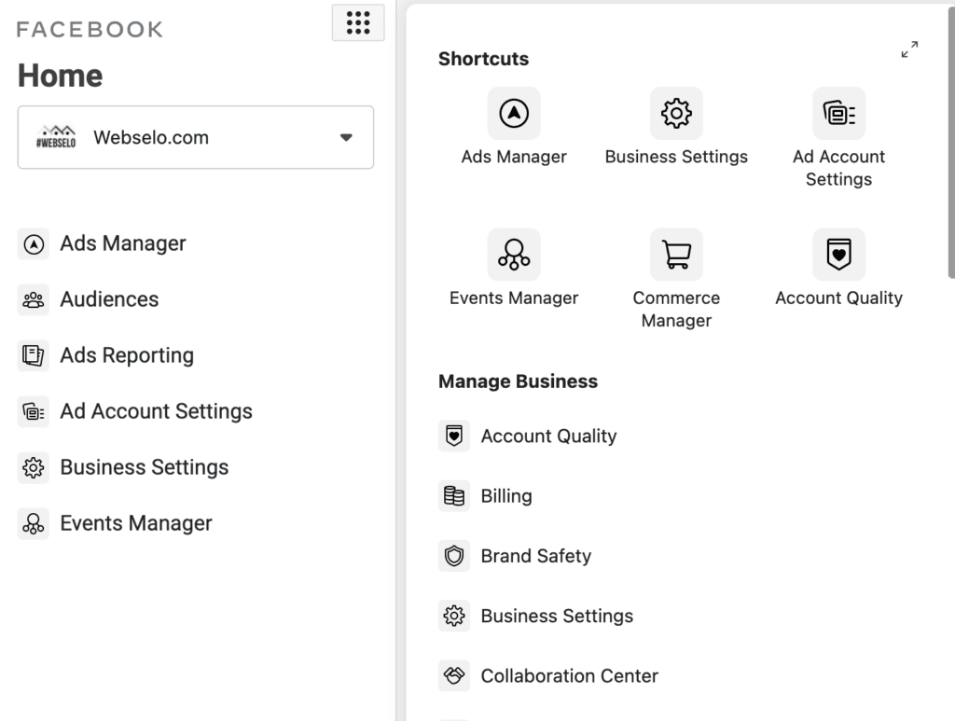955x721 pixels.
Task: Toggle the nine-dot all tools grid button
Action: [x=358, y=23]
